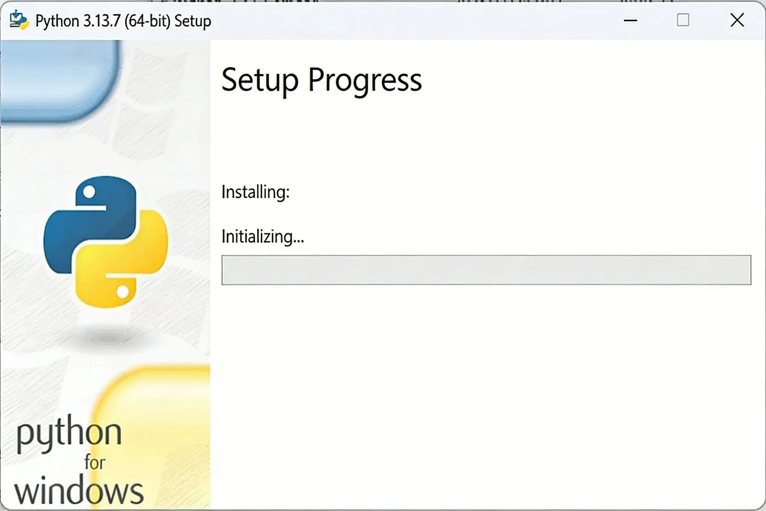Click the 'Initializing...' status text
This screenshot has height=511, width=766.
263,237
